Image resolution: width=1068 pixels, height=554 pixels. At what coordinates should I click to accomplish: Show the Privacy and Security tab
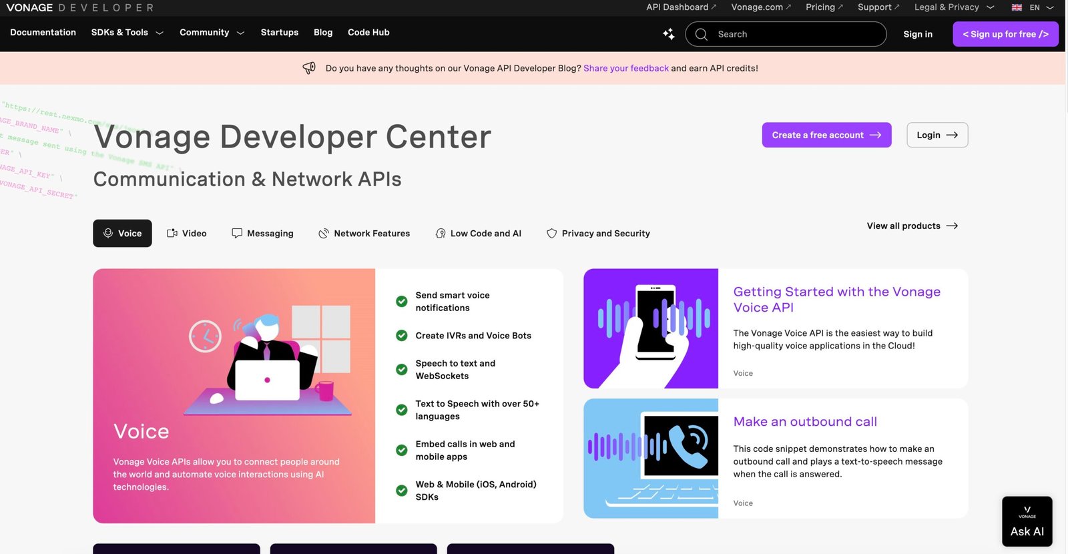click(598, 234)
